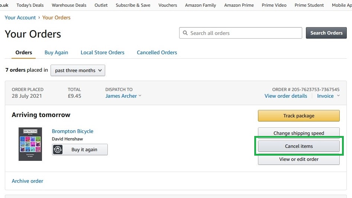Open the Brompton Bicycle product link
Screen dimensions: 352x198
pos(72,131)
